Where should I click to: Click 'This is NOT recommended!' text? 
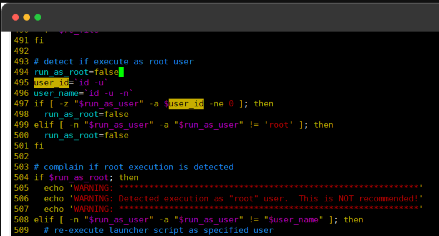[358, 199]
